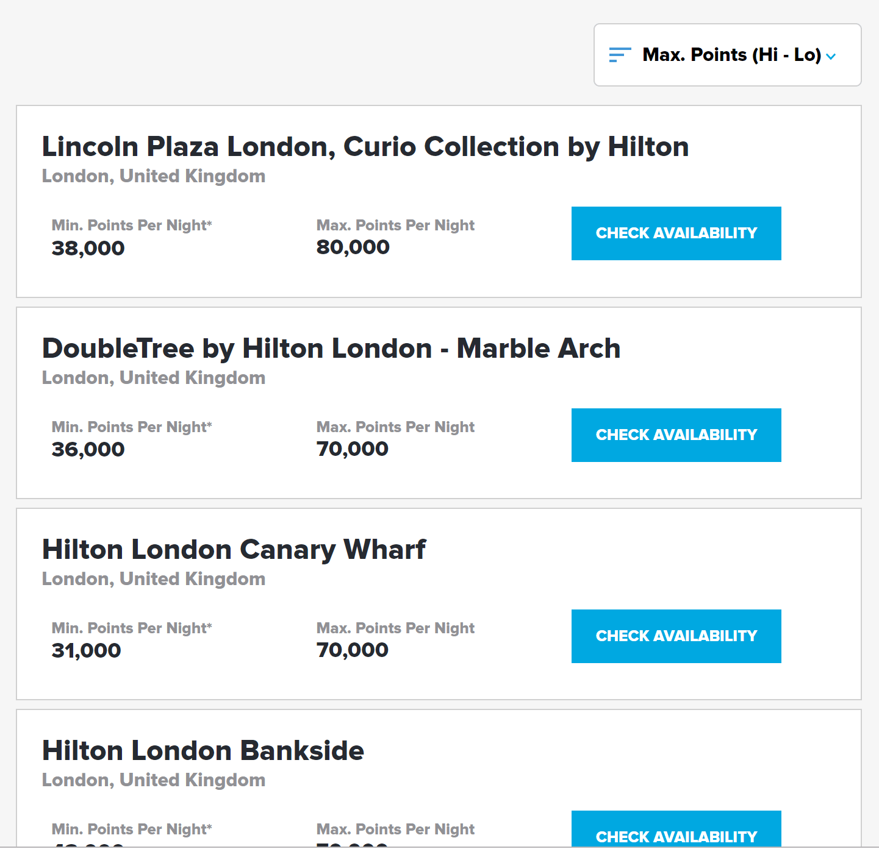Click London, United Kingdom under Hilton Bankside
The height and width of the screenshot is (849, 879).
(x=154, y=780)
